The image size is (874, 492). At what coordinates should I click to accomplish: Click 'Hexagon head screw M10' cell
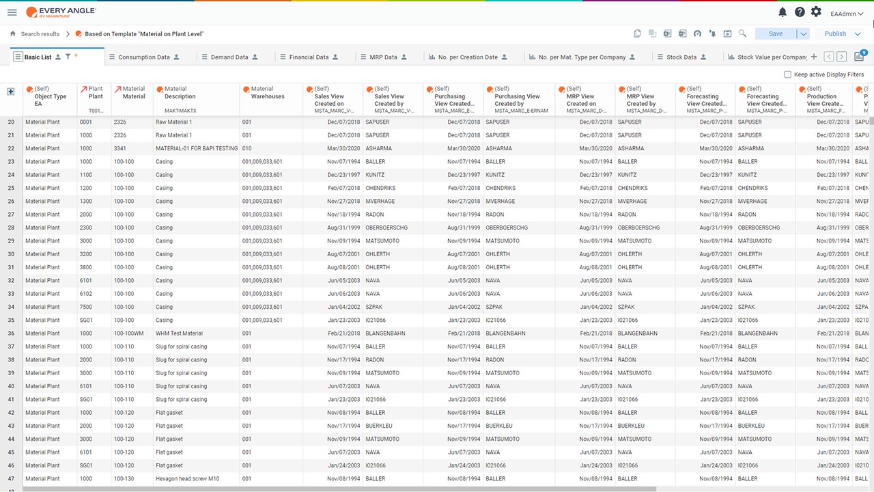point(197,479)
